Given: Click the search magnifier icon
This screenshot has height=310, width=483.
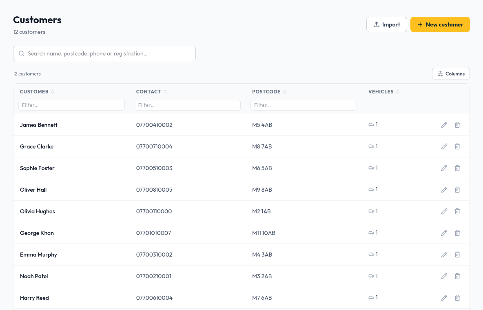Looking at the screenshot, I should 21,53.
